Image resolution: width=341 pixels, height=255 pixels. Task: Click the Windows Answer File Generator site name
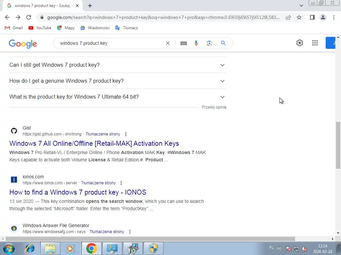56,225
